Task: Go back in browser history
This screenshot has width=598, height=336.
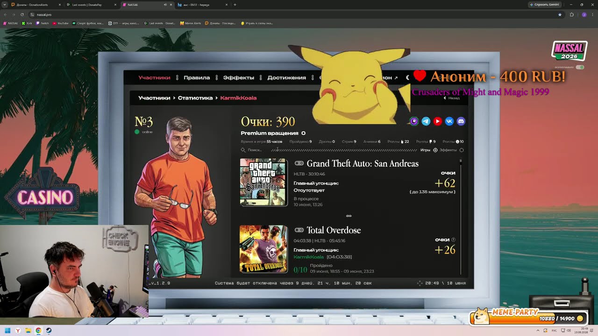Action: pos(6,14)
